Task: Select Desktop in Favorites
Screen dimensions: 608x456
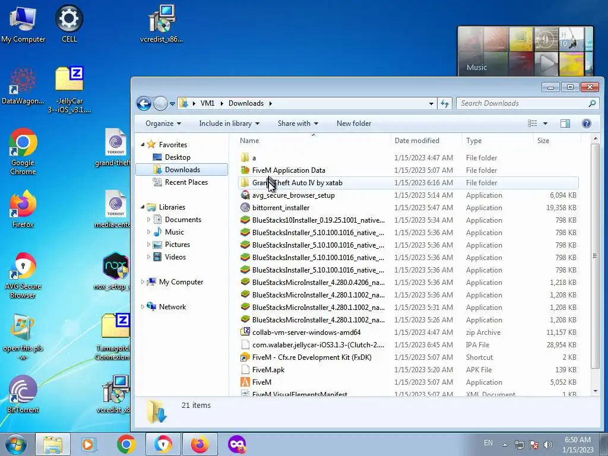Action: click(177, 157)
